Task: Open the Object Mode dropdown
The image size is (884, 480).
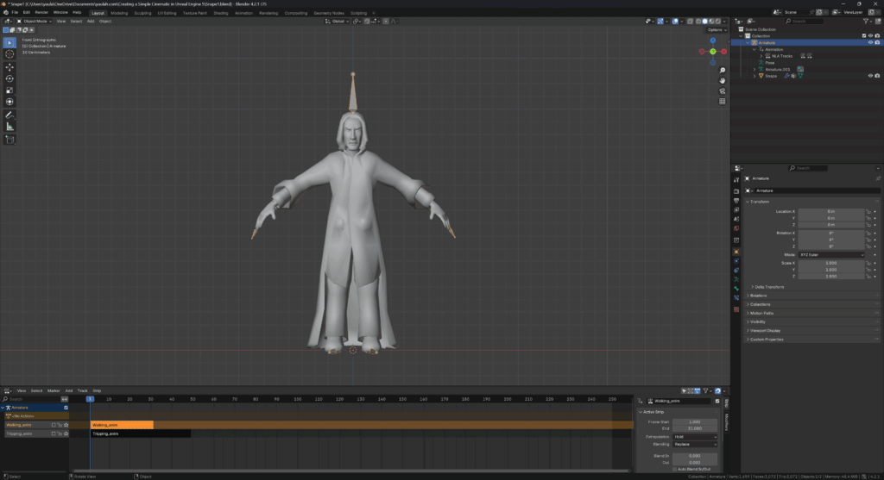Action: click(35, 21)
